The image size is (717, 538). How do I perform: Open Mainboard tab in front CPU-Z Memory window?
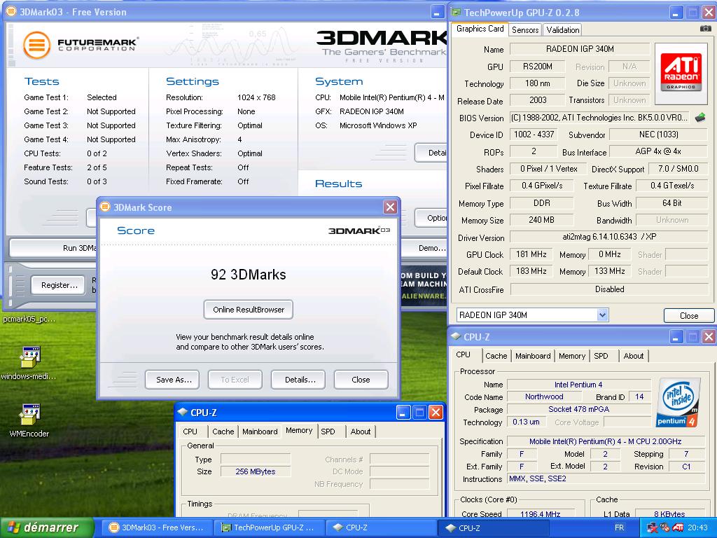pos(260,432)
